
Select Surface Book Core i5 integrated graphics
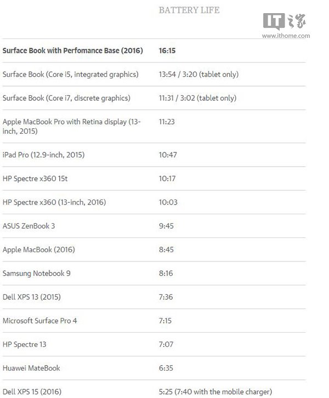71,75
